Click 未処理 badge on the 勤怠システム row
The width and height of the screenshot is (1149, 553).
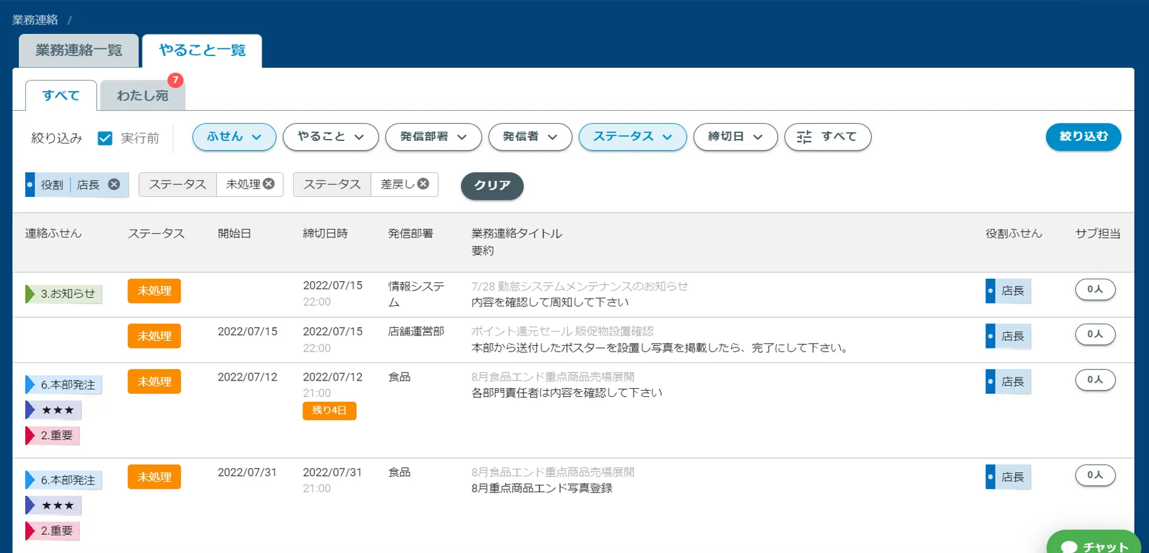(154, 291)
